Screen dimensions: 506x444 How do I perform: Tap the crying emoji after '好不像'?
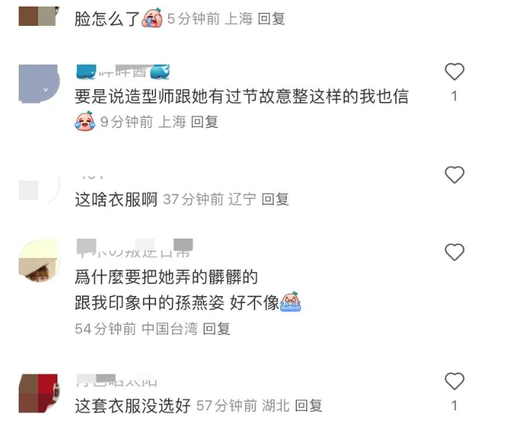tap(290, 302)
